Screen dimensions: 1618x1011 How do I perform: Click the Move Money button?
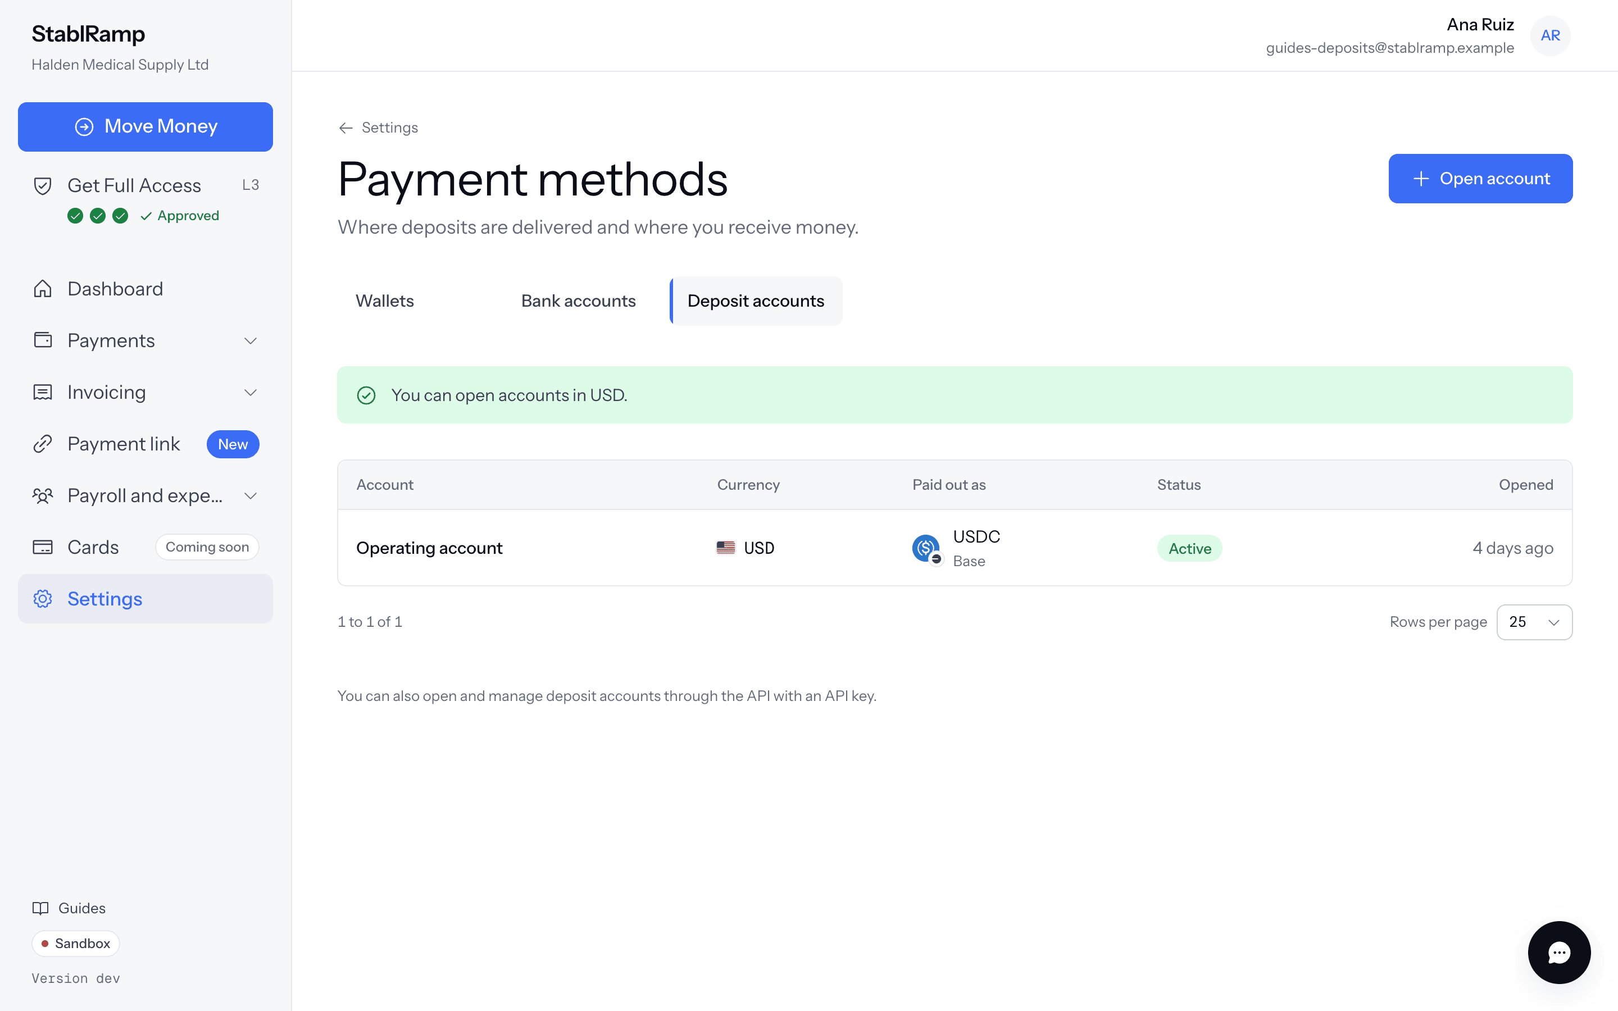click(x=145, y=126)
